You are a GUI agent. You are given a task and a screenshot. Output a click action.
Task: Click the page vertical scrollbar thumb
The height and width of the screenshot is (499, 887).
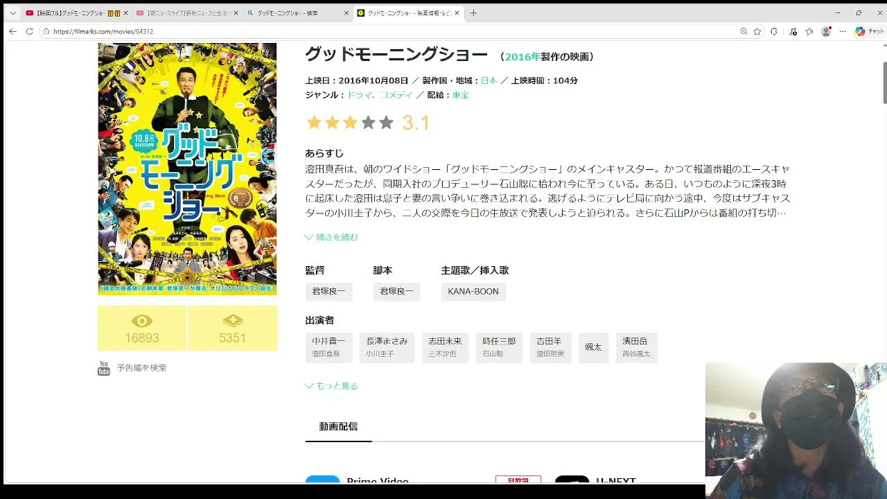coord(884,82)
